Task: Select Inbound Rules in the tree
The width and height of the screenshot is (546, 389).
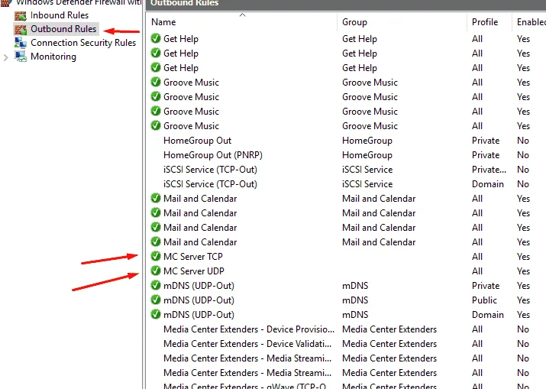Action: (x=60, y=15)
